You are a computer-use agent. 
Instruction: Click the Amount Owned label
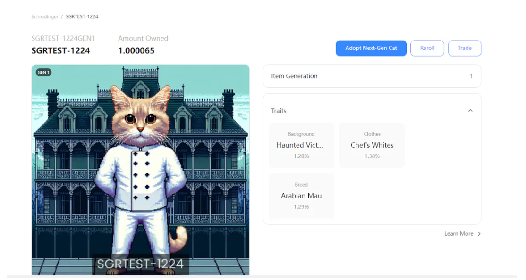click(x=143, y=39)
